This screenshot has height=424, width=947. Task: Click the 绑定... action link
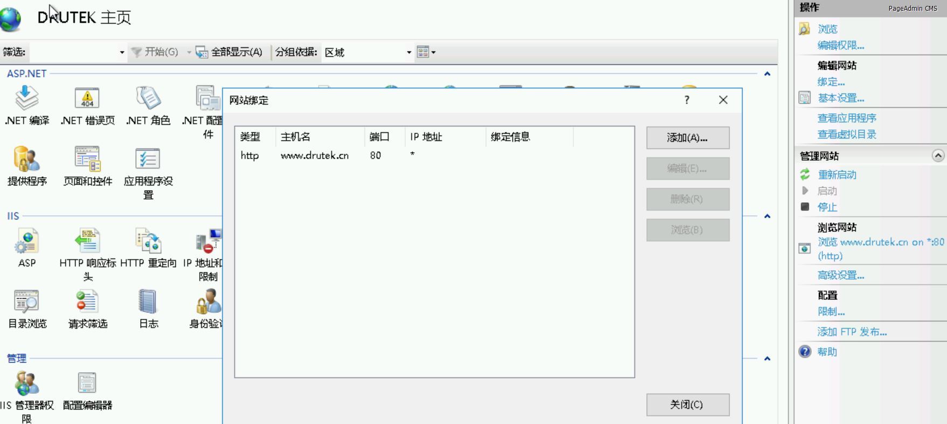(x=831, y=82)
